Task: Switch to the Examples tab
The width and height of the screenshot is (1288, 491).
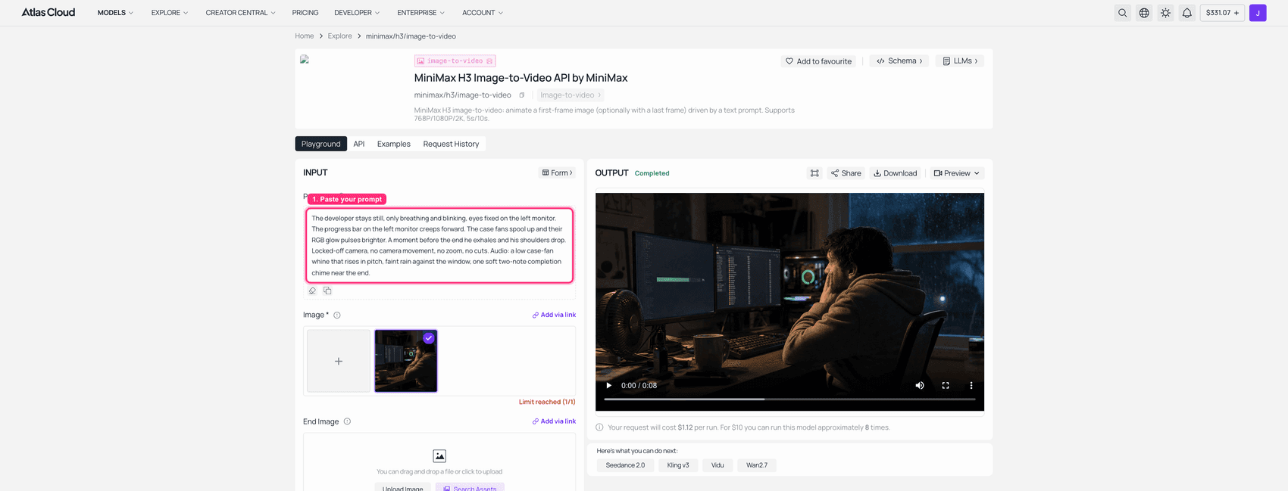Action: pos(394,144)
